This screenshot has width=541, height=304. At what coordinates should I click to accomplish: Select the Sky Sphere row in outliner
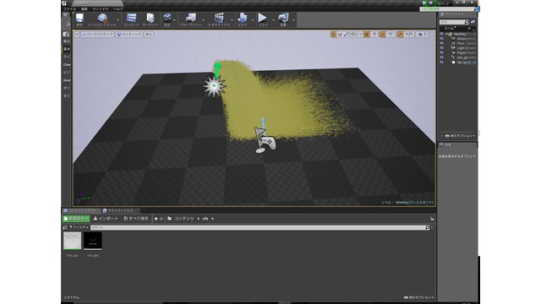[x=458, y=62]
